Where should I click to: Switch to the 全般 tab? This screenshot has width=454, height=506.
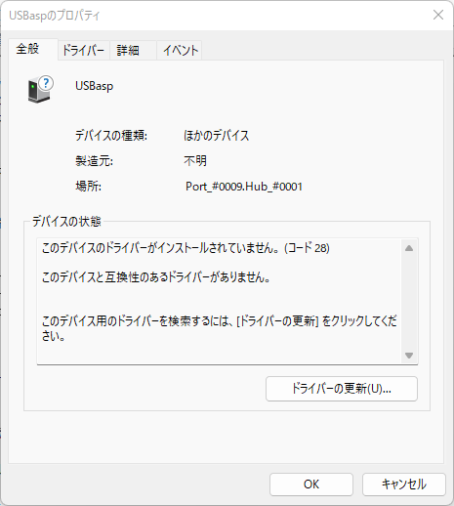coord(33,50)
